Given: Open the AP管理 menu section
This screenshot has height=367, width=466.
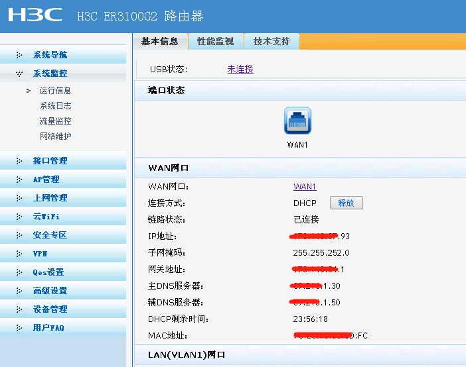Looking at the screenshot, I should [x=63, y=180].
